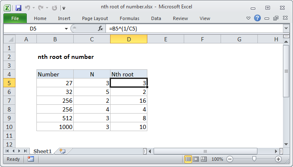Click the Save icon in Quick Access Toolbar
293x167 pixels.
(x=18, y=8)
